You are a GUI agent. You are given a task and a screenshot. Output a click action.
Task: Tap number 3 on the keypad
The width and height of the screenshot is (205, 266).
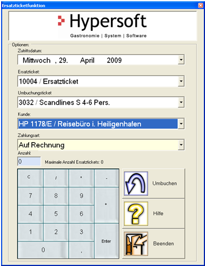(82, 232)
